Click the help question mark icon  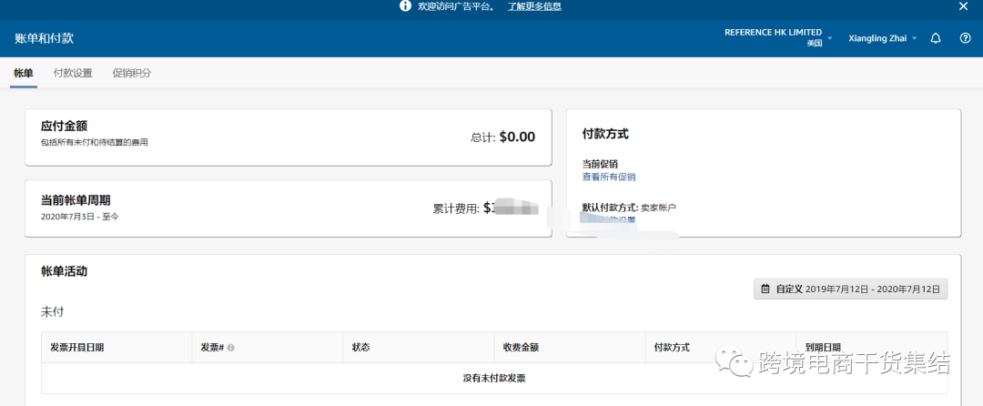(x=966, y=38)
